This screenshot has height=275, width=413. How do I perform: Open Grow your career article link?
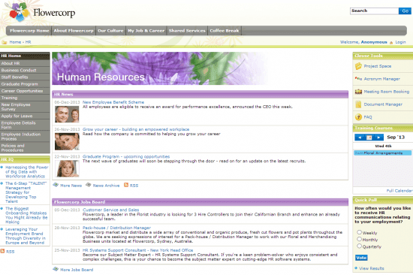pos(136,129)
